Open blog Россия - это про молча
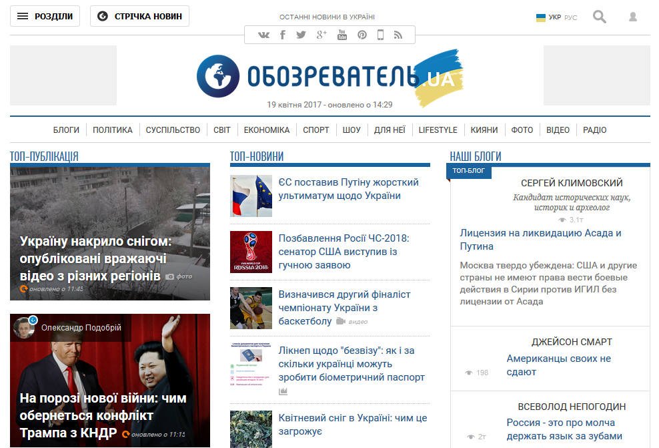Screen dimensions: 659x448 tap(564, 429)
